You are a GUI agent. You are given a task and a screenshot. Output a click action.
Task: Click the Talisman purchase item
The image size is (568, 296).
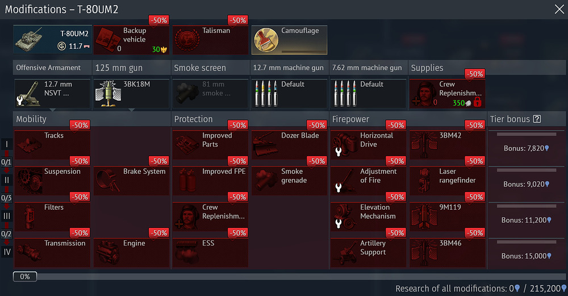(210, 39)
